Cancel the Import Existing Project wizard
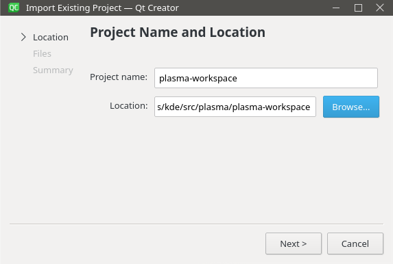This screenshot has height=264, width=393. coord(355,243)
